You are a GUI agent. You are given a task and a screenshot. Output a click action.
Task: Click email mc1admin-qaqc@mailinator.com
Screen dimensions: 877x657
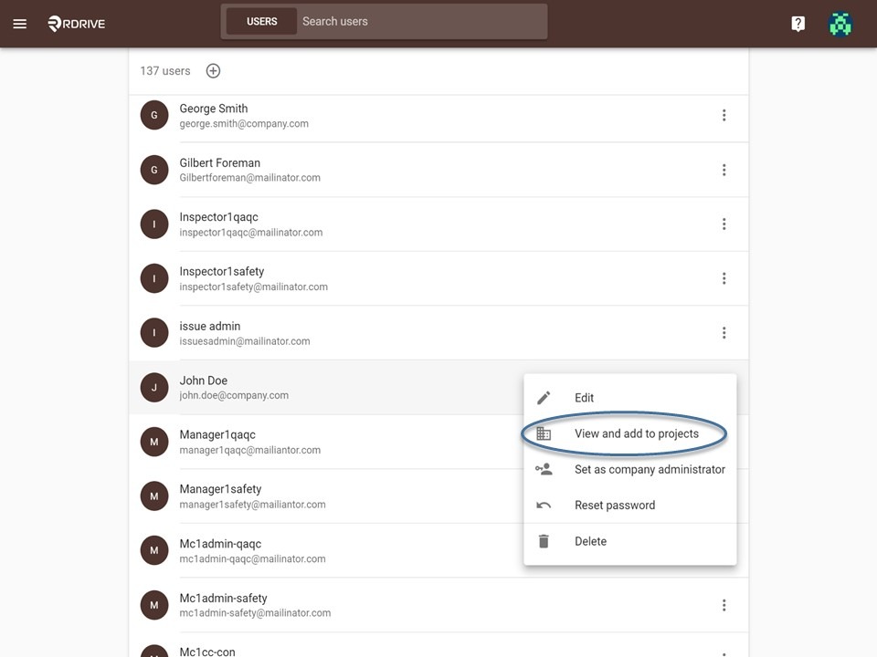pos(252,558)
